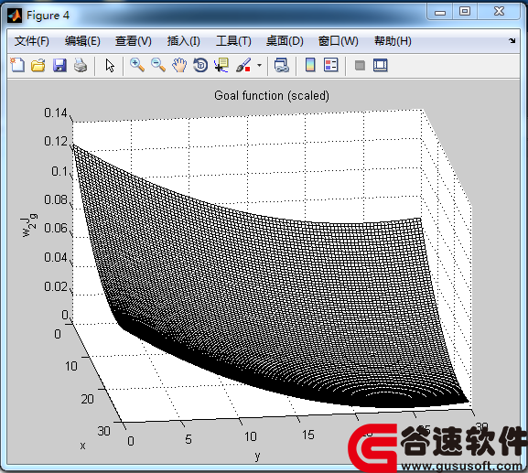528x473 pixels.
Task: Click the 0.08 z-axis tick label
Action: 56,199
